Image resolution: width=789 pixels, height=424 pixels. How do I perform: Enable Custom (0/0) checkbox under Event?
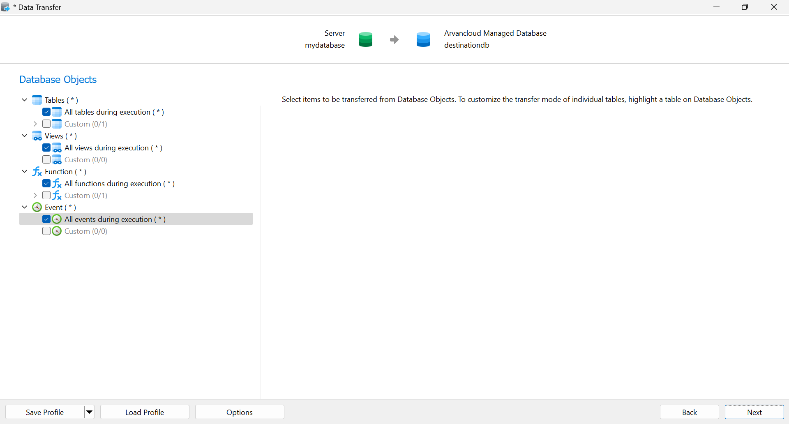pos(46,231)
